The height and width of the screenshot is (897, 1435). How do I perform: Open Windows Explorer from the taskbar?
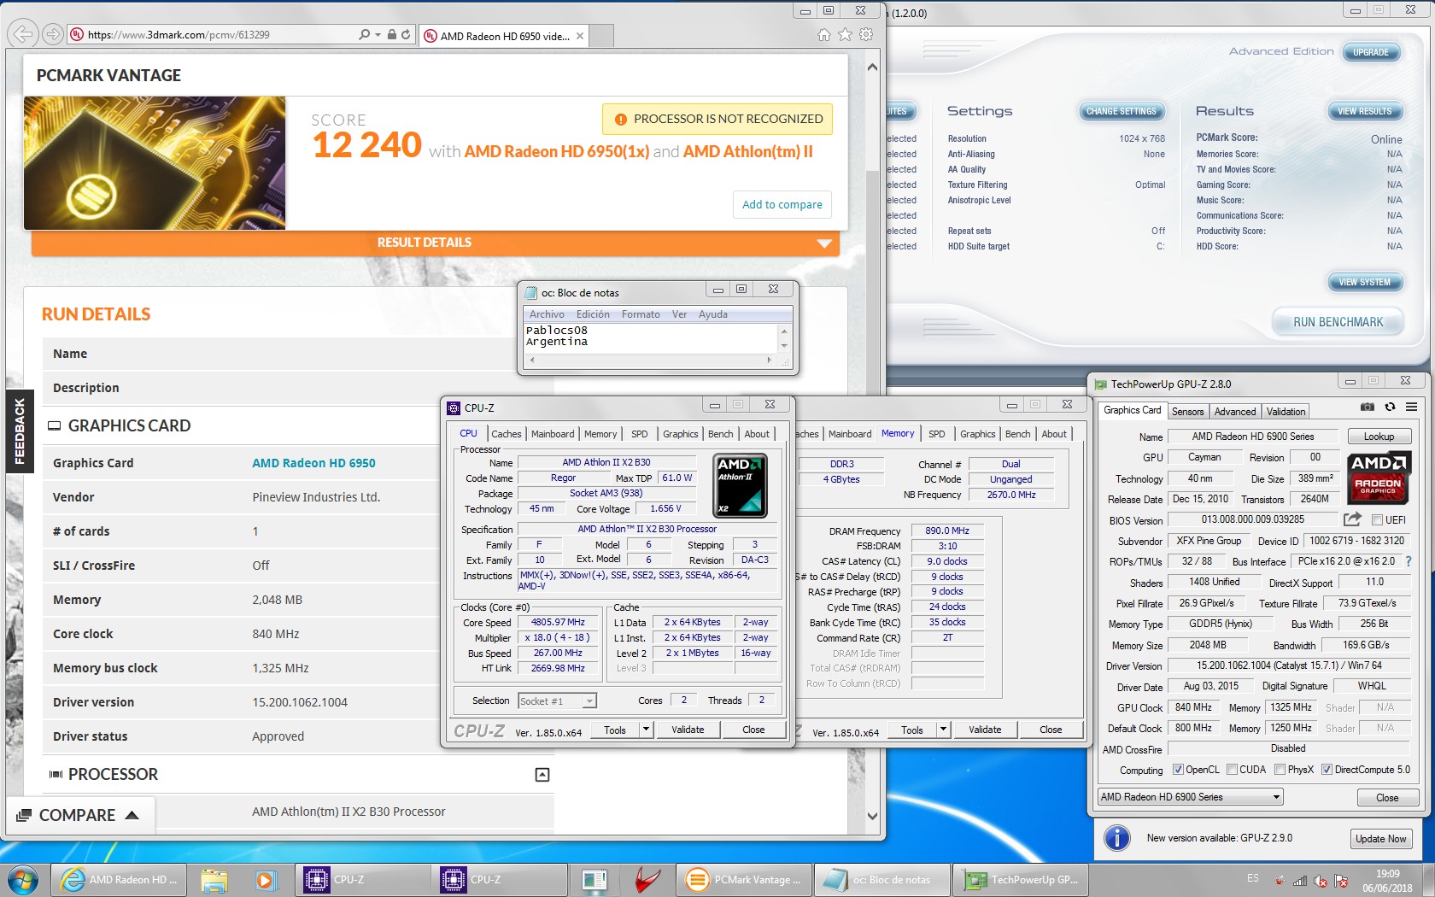coord(214,880)
